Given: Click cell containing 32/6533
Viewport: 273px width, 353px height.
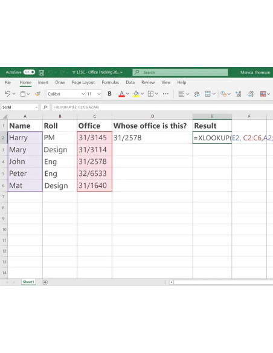Looking at the screenshot, I should point(94,173).
